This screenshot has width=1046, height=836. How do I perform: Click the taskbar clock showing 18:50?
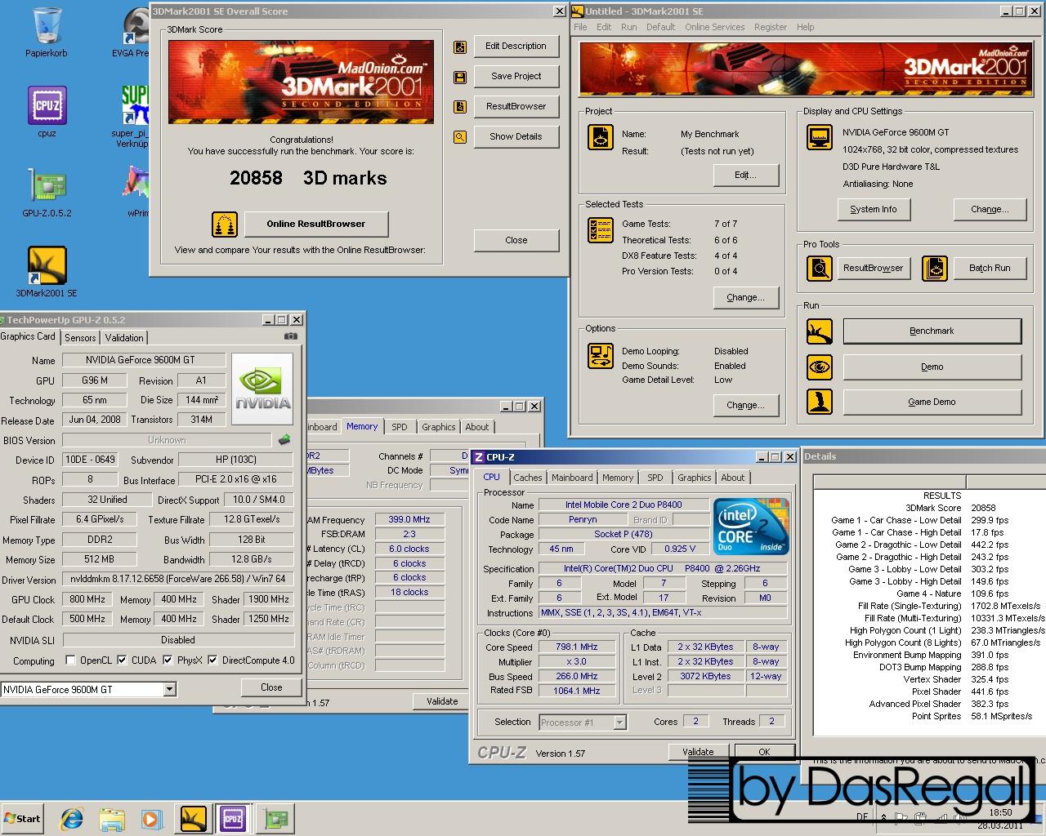(1000, 812)
